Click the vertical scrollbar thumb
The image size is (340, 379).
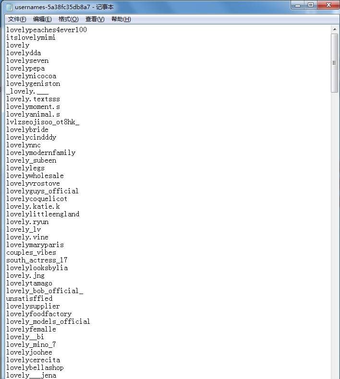click(x=335, y=62)
